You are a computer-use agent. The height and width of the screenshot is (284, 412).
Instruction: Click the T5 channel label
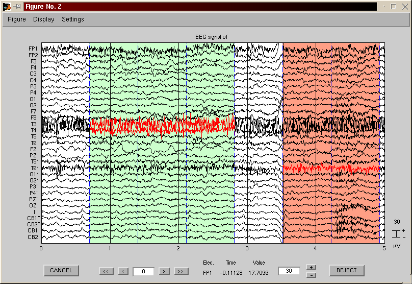point(33,136)
